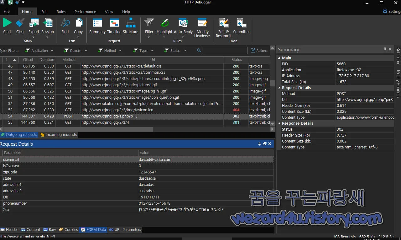Open the Filter rules tool
This screenshot has height=240, width=401.
pos(149,27)
